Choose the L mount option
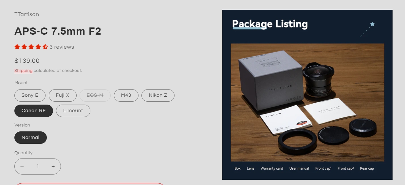 tap(73, 110)
